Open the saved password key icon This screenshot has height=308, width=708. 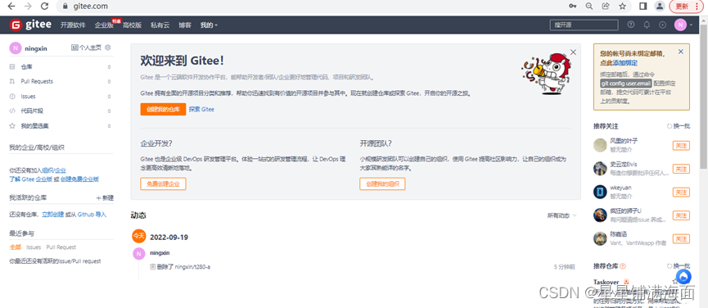[573, 7]
